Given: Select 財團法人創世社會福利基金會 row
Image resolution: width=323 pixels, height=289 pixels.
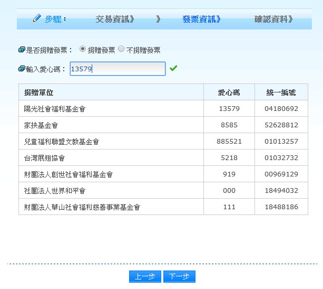Looking at the screenshot, I should pos(68,174).
